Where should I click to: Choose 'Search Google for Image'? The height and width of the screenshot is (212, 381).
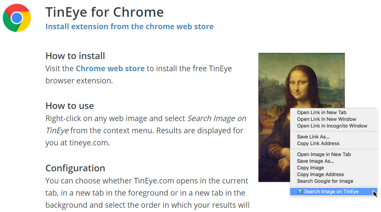click(x=325, y=181)
